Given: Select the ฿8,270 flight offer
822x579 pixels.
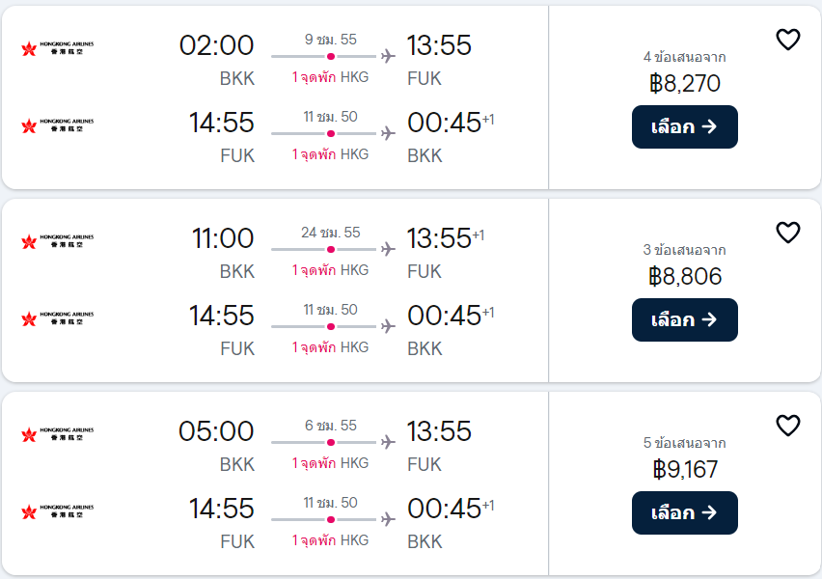Looking at the screenshot, I should coord(685,127).
